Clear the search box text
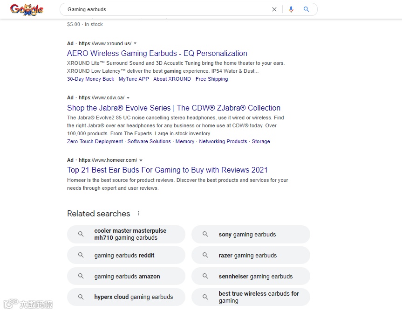 pyautogui.click(x=274, y=9)
